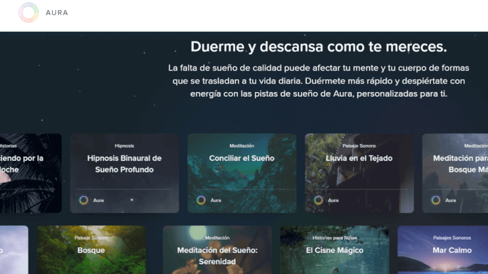
Task: Click the heading Duerme y descansa como te mereces
Action: (319, 47)
